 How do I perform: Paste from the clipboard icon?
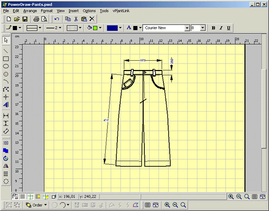[84, 19]
